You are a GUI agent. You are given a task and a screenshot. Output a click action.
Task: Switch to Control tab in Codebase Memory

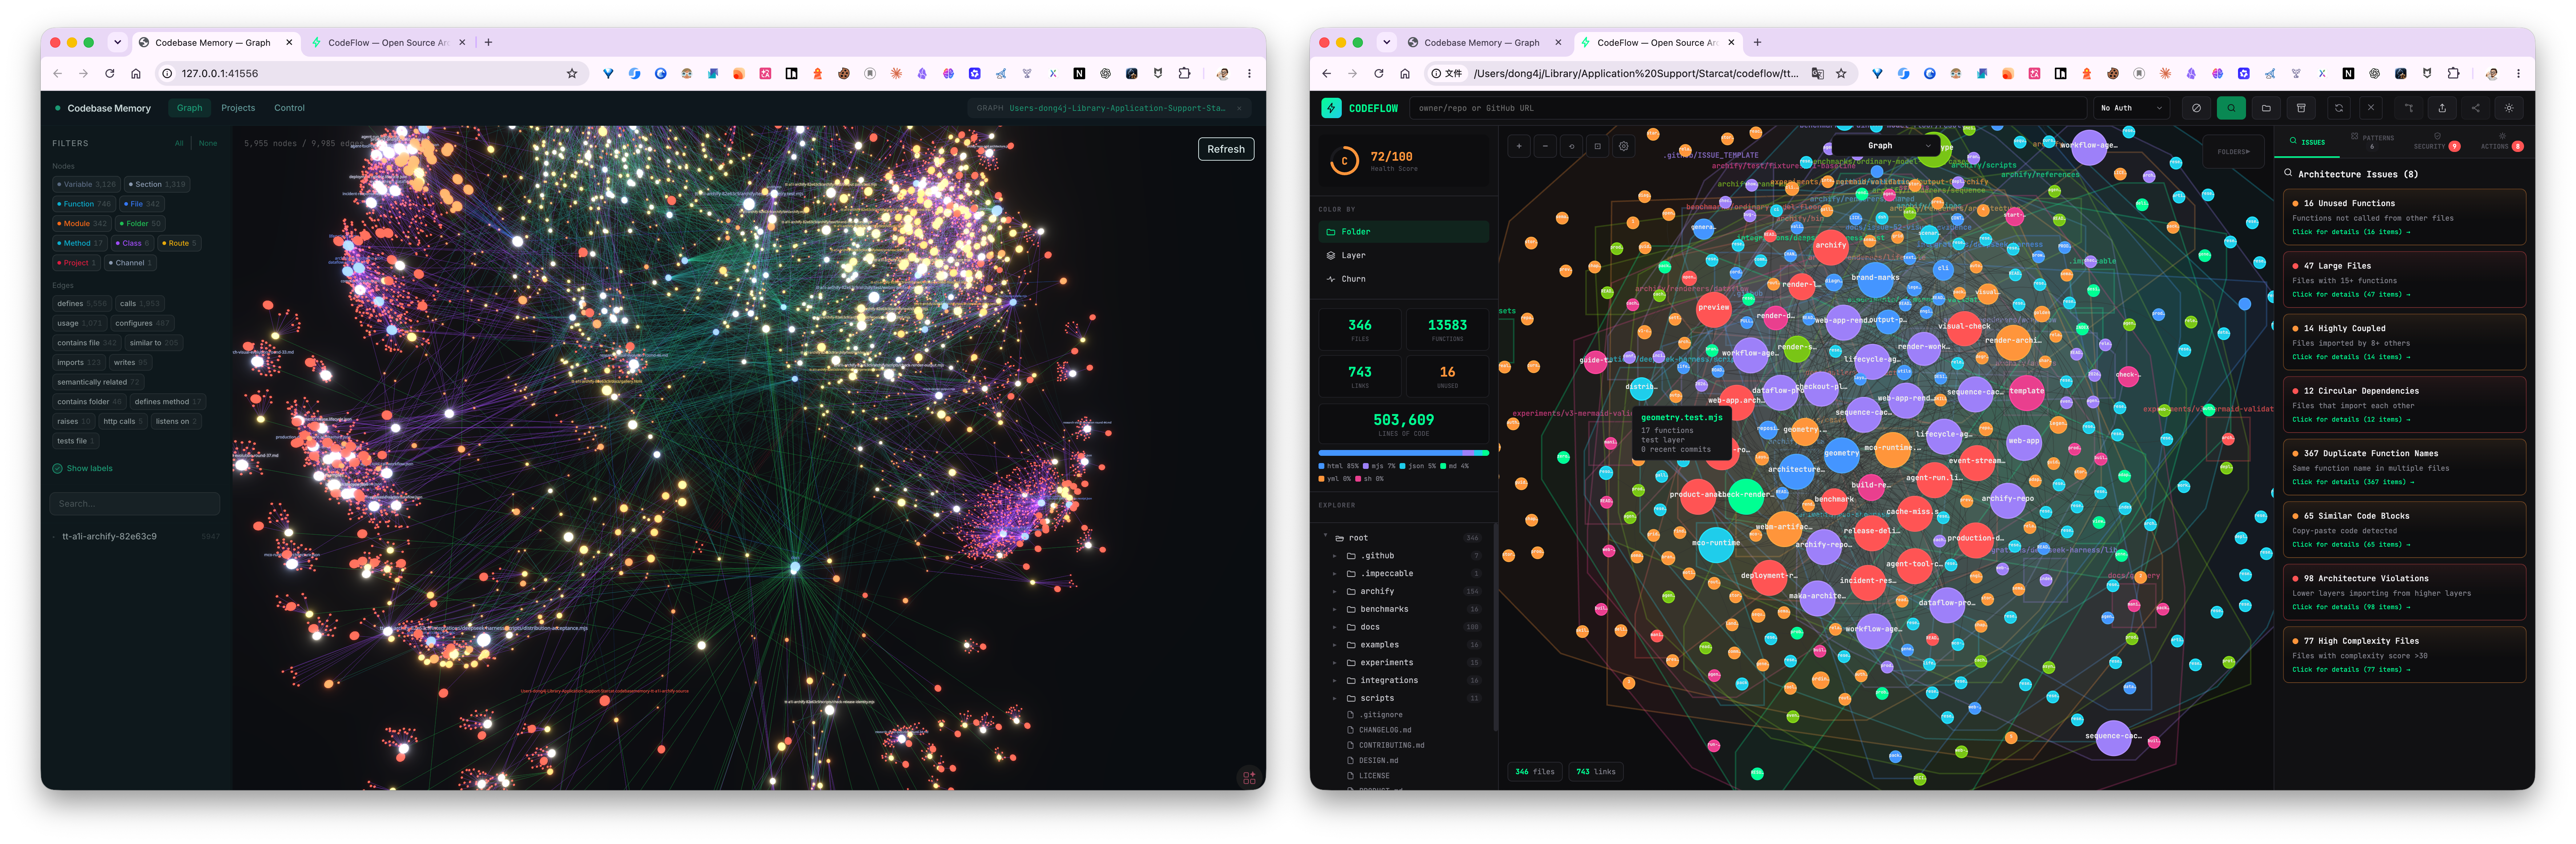point(289,108)
